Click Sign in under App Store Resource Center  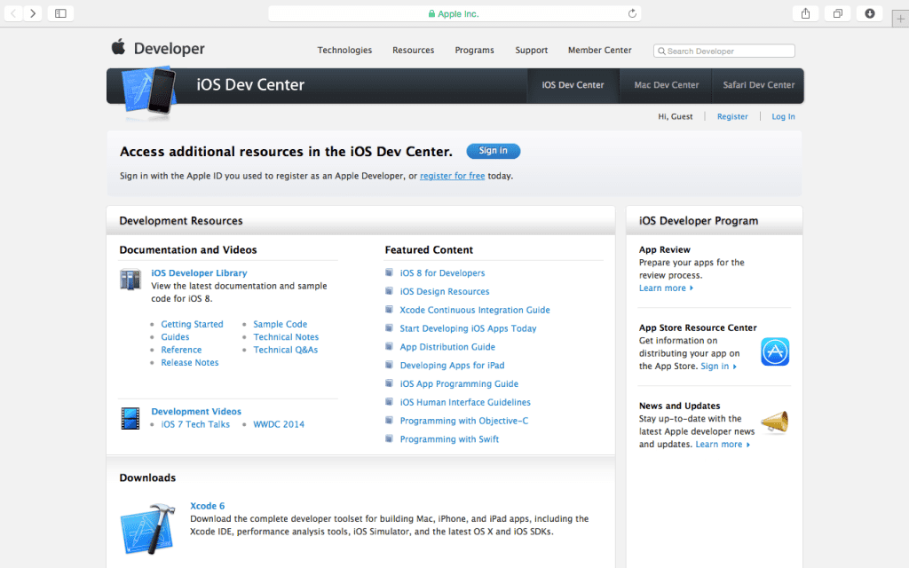718,367
